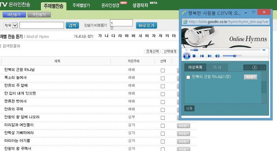Filter hymns by the letter 바
The width and height of the screenshot is (277, 151).
coord(133,36)
